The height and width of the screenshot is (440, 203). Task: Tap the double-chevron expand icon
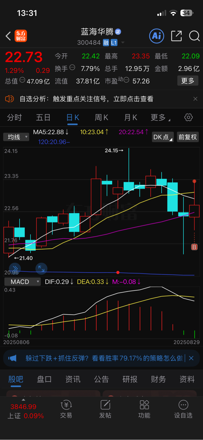pos(15,269)
